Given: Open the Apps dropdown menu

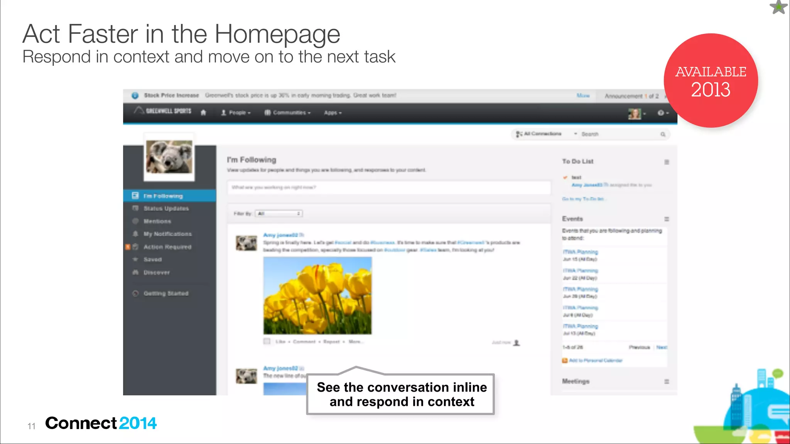Looking at the screenshot, I should tap(333, 112).
